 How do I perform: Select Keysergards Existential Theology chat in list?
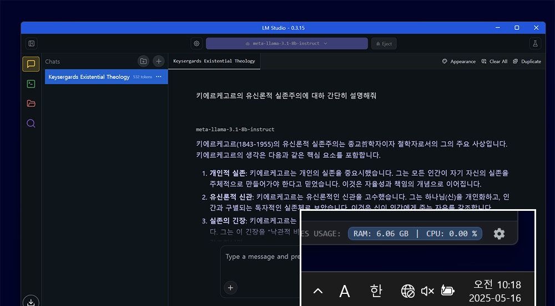tap(106, 76)
